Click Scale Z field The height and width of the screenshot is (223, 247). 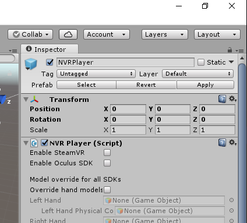[x=217, y=130]
